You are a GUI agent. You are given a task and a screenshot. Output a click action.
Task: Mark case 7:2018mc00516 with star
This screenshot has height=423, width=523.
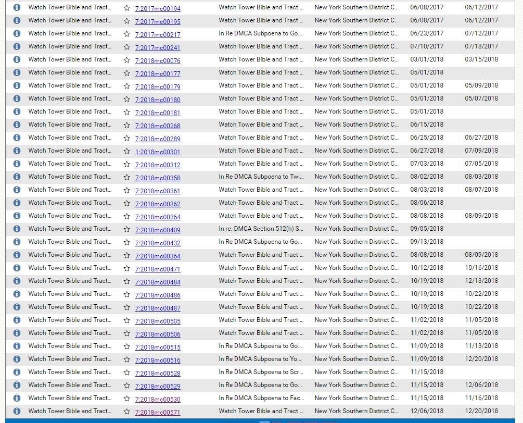click(127, 359)
